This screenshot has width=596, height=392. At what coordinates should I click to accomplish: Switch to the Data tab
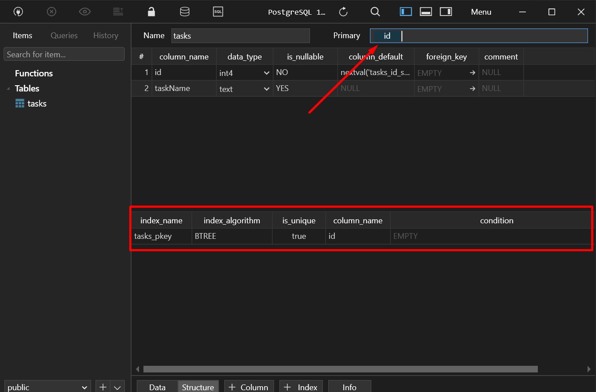click(x=157, y=387)
